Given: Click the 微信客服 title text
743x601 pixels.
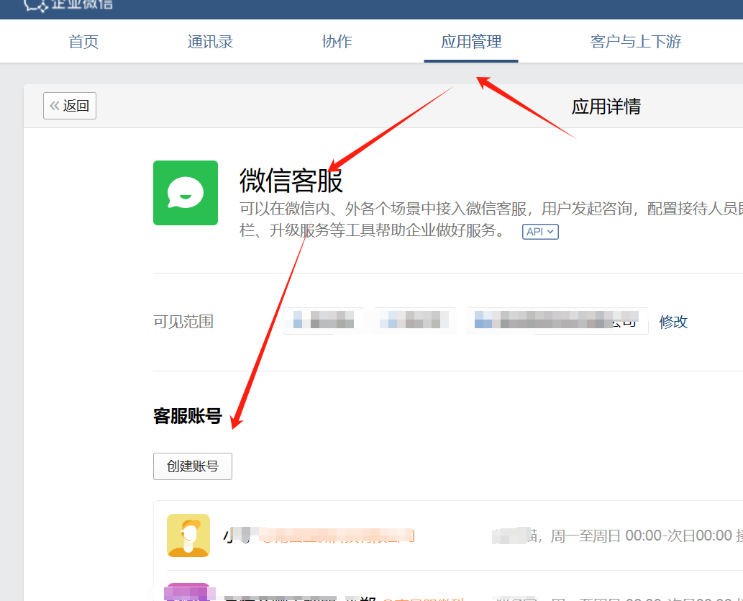Looking at the screenshot, I should click(x=291, y=181).
